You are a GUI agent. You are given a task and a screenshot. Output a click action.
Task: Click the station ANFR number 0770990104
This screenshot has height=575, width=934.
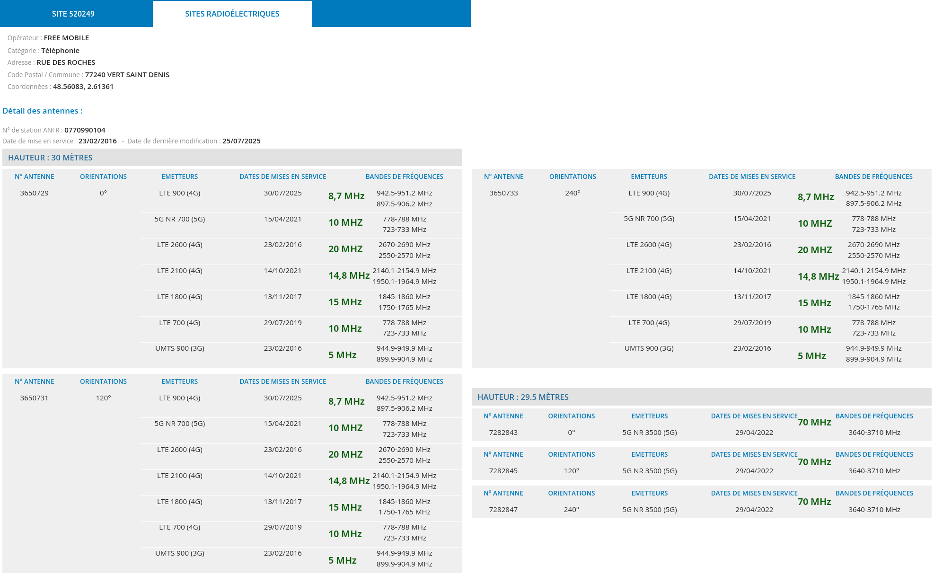(x=85, y=130)
